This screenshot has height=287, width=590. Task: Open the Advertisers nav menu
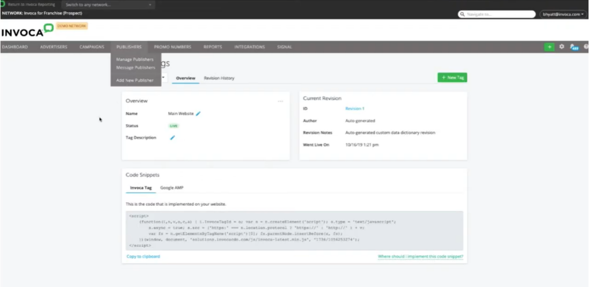54,47
